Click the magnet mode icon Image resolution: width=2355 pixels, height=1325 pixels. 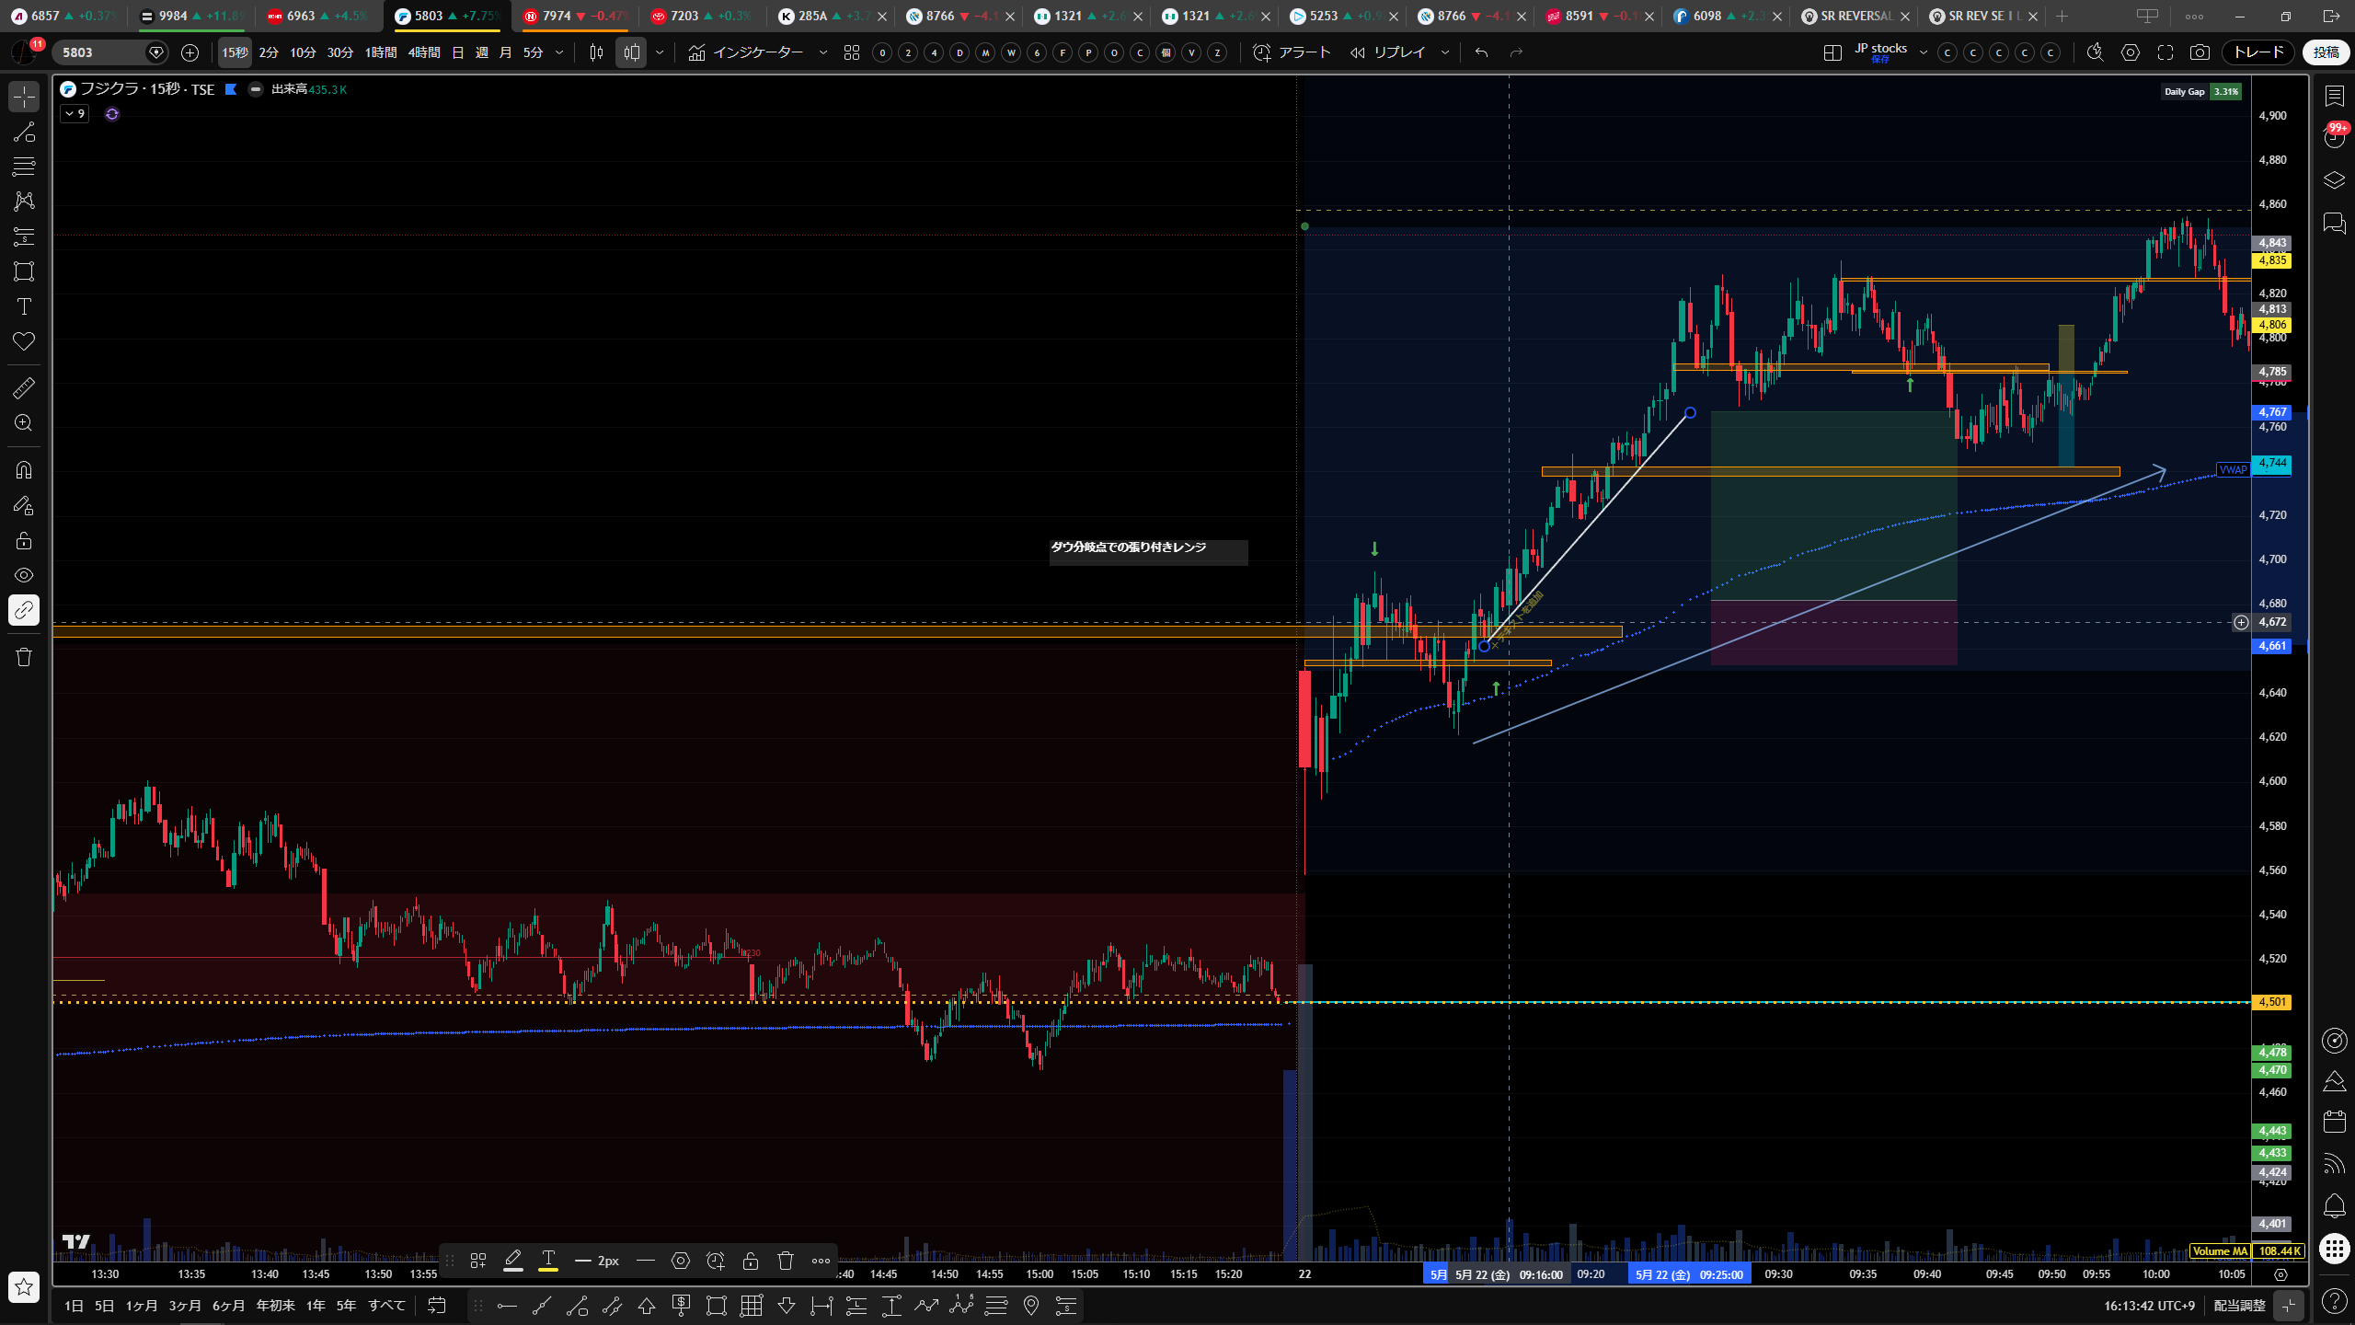24,470
